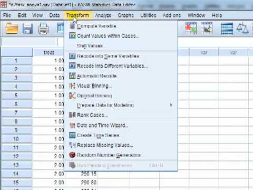Click the Count Values within Cases icon
Viewport: 253px width, 190px height.
click(72, 36)
